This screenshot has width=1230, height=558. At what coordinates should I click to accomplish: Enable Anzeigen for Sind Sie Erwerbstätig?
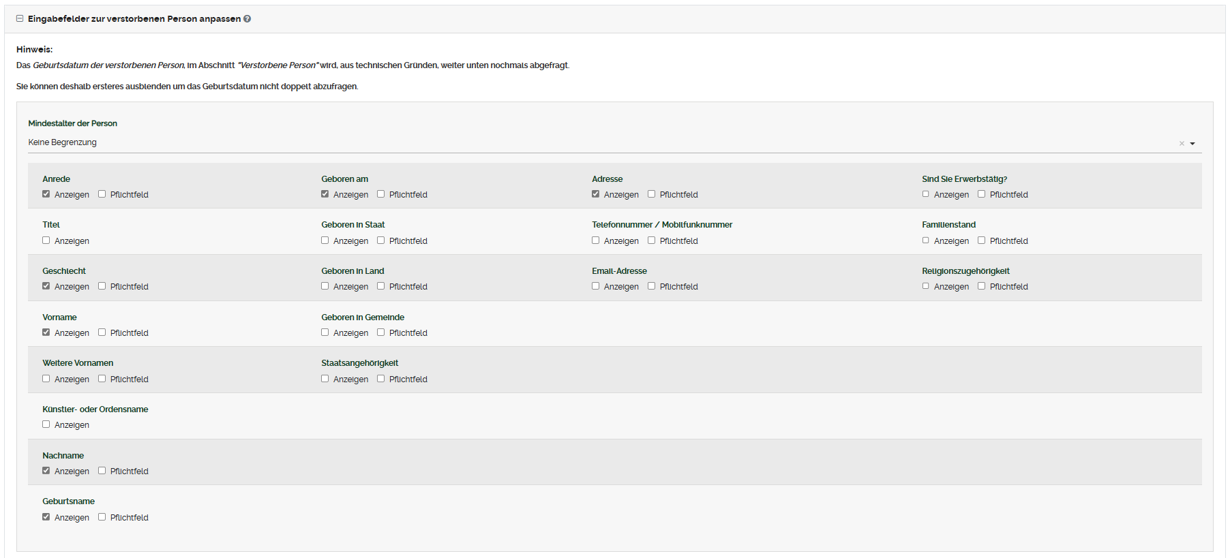(x=926, y=194)
